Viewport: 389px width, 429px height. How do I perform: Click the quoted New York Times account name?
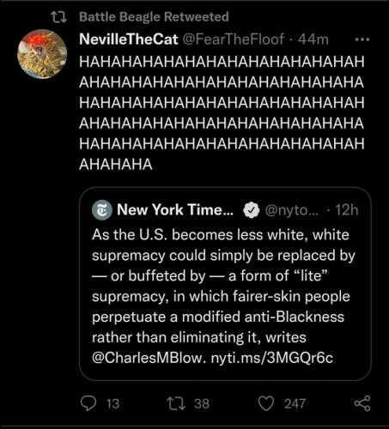pyautogui.click(x=175, y=209)
